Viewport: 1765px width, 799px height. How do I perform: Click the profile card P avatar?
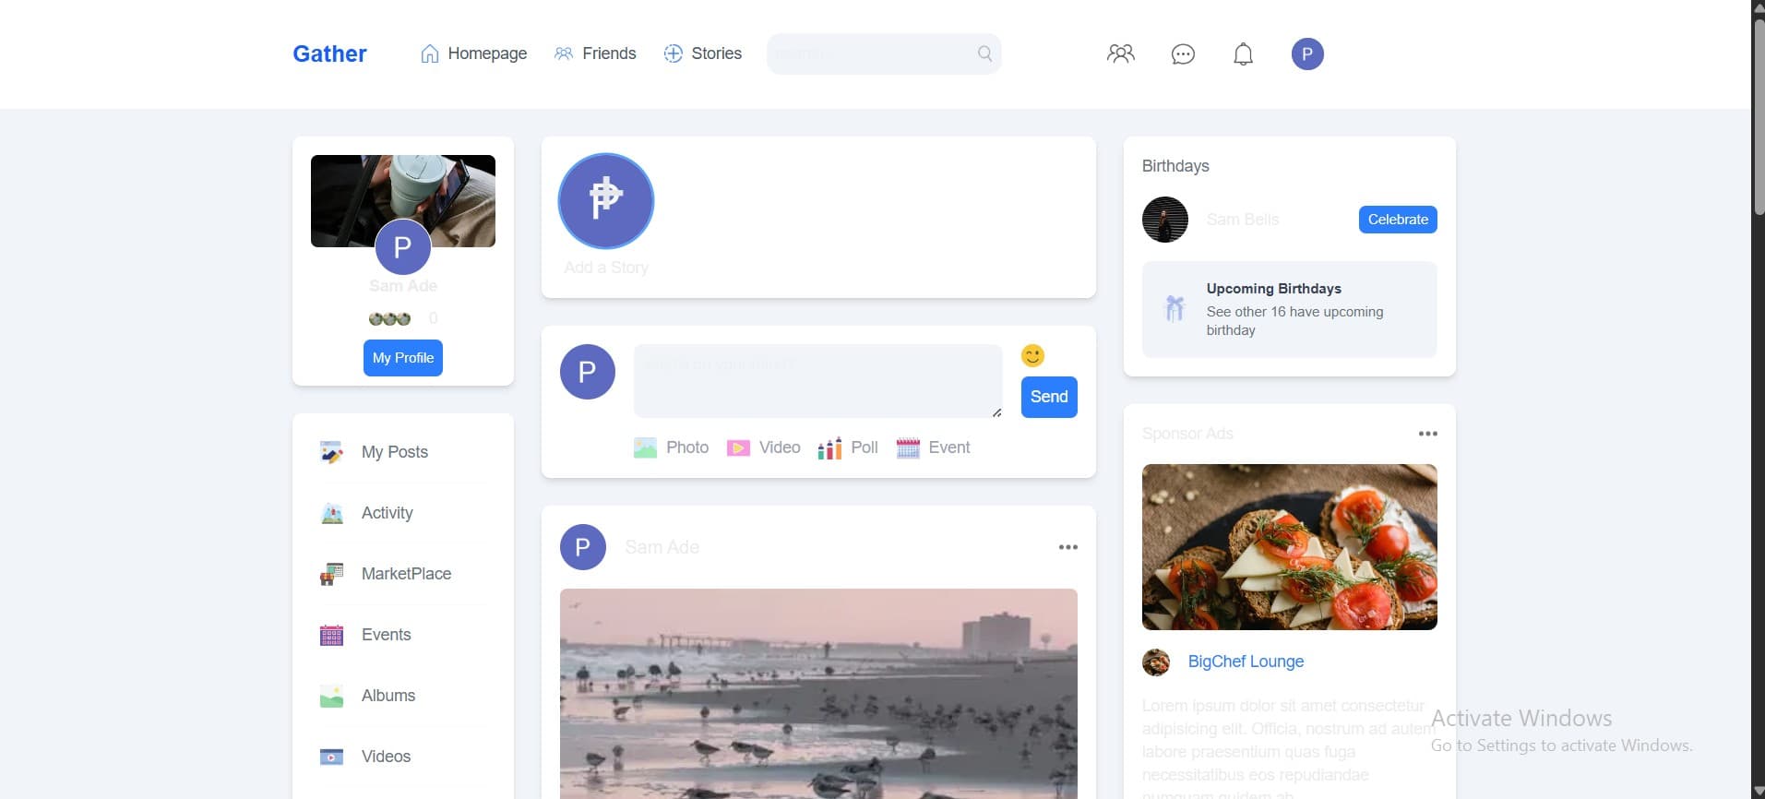click(402, 247)
